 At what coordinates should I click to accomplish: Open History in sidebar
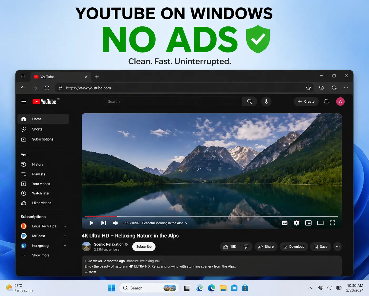43,164
